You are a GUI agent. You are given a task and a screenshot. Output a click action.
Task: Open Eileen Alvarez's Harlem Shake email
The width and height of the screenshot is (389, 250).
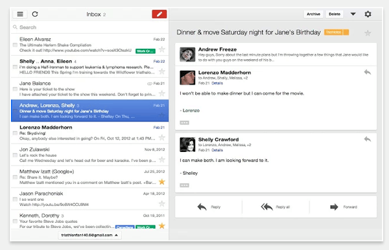(x=90, y=45)
